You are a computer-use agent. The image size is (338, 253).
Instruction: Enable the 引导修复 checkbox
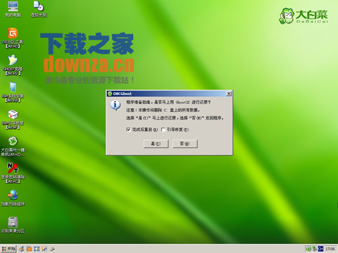coord(163,129)
